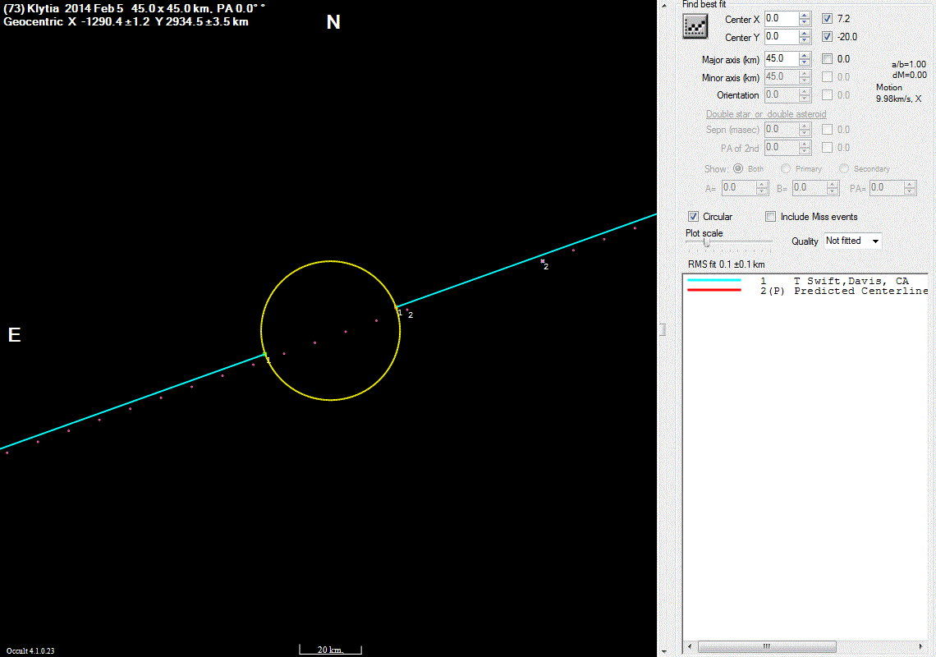Image resolution: width=936 pixels, height=657 pixels.
Task: Select observer row T Swift, Davis, CA
Action: coord(805,280)
